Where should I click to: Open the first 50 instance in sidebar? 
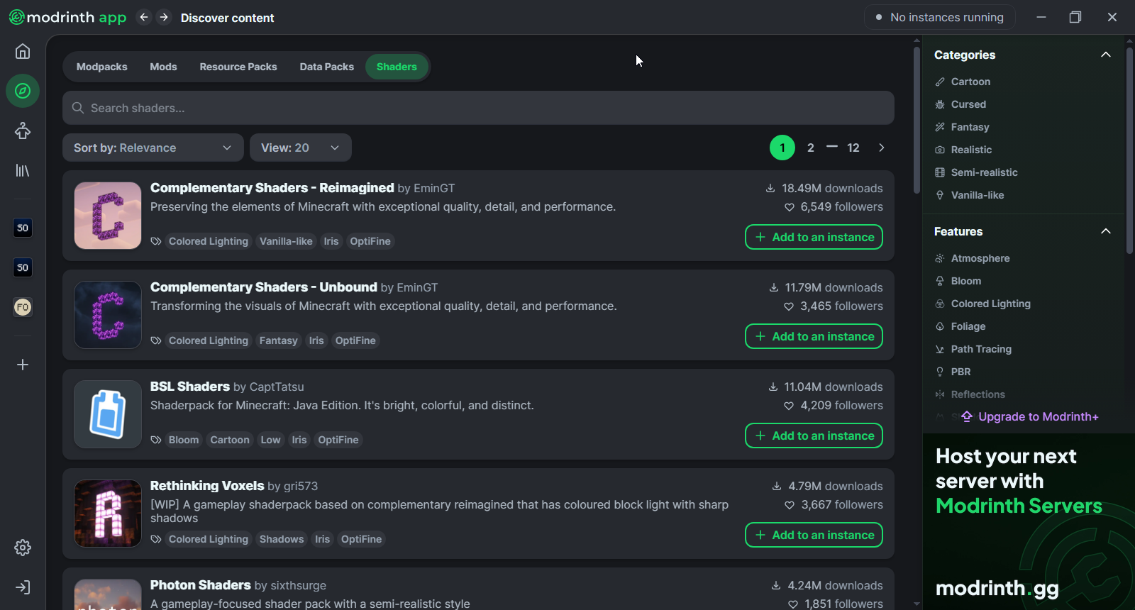coord(23,228)
